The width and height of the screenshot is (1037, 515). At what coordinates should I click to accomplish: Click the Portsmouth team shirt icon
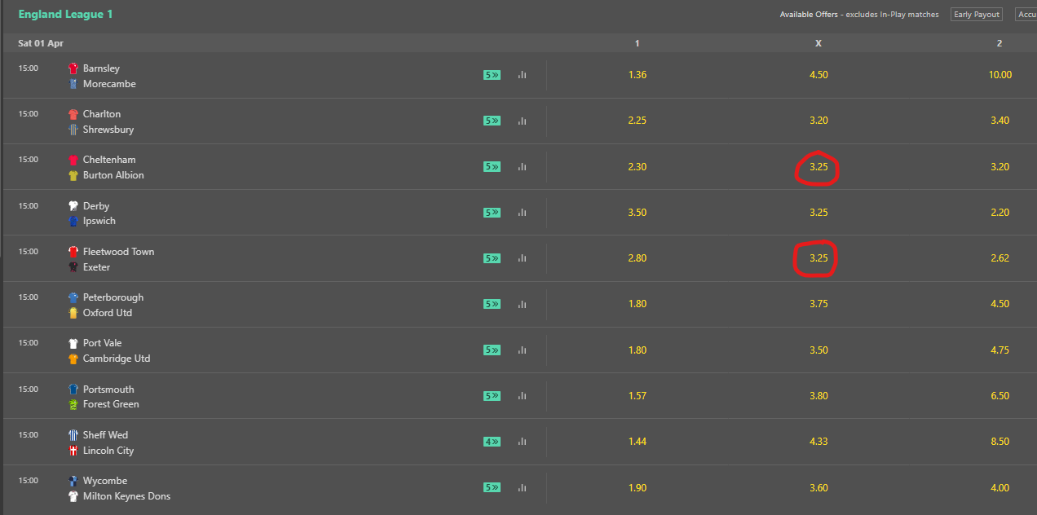click(x=73, y=390)
